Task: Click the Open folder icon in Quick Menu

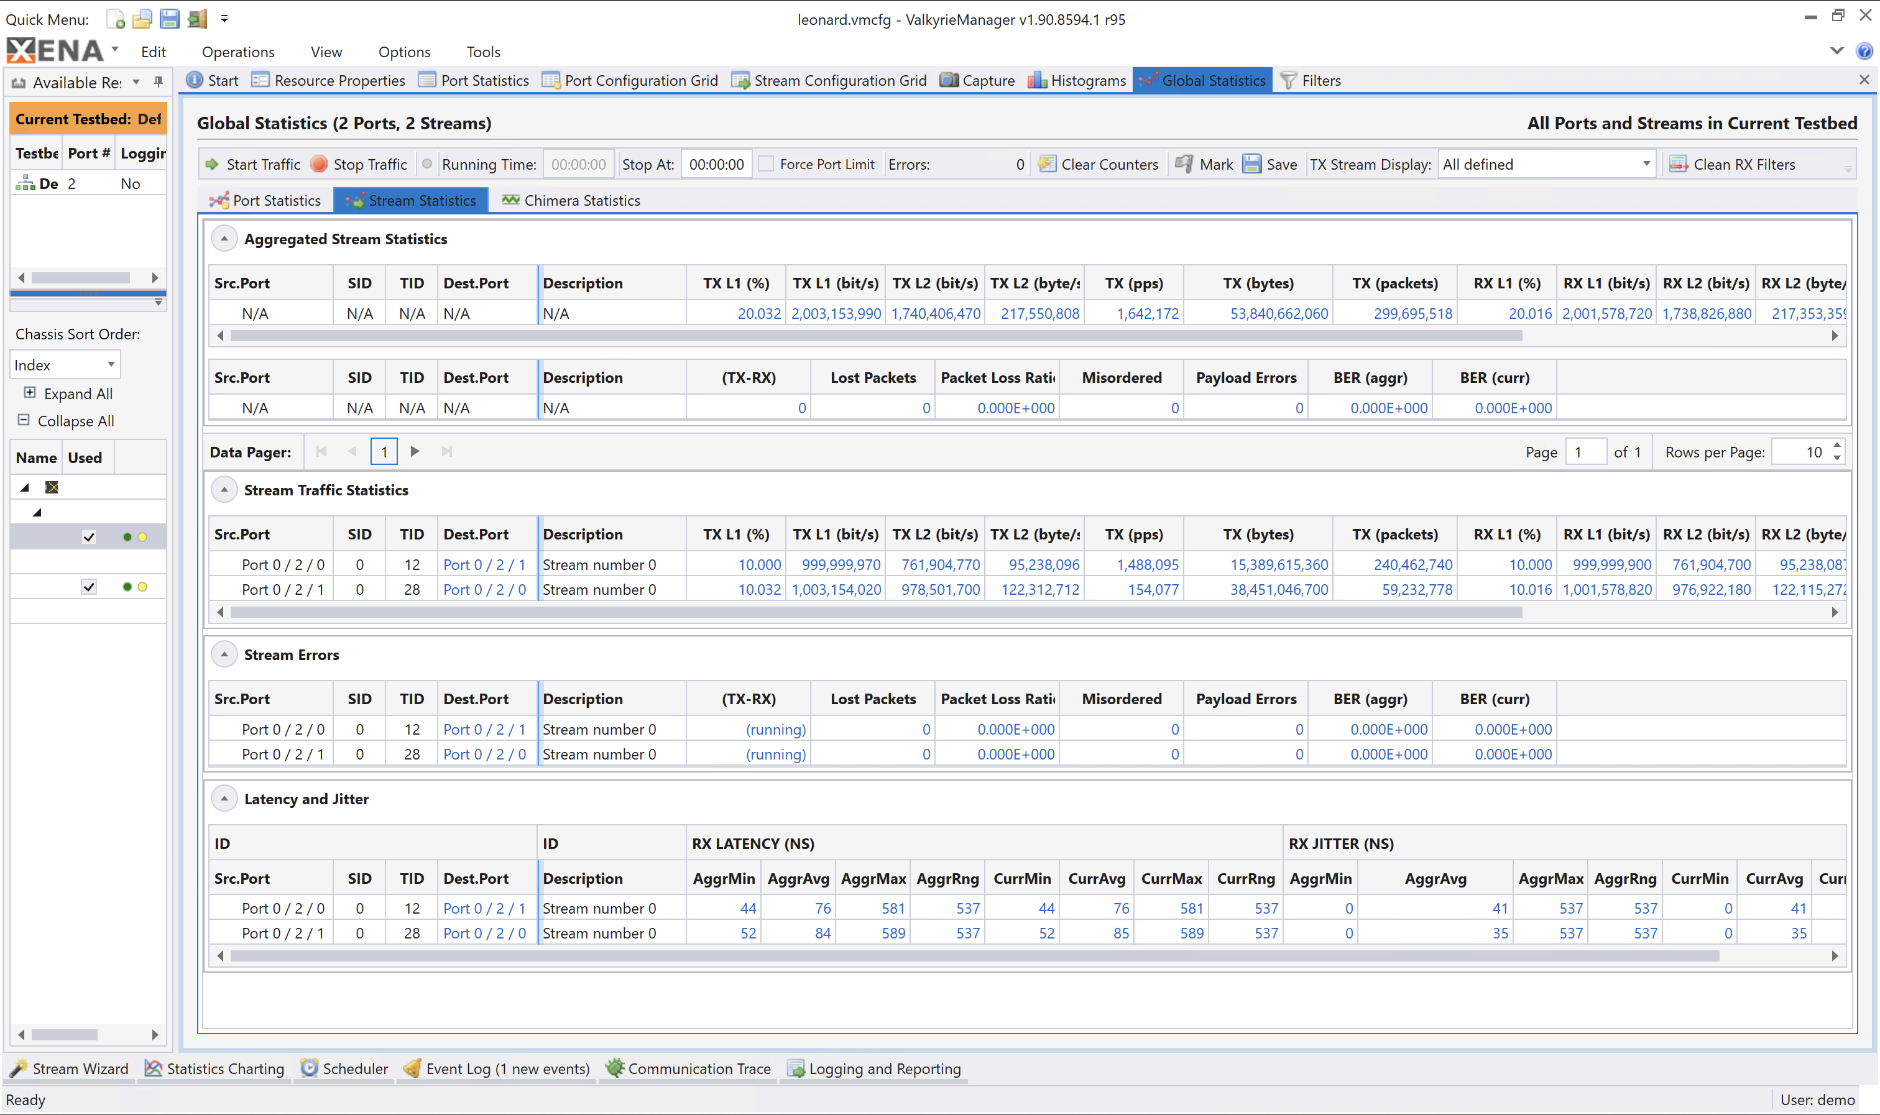Action: 142,19
